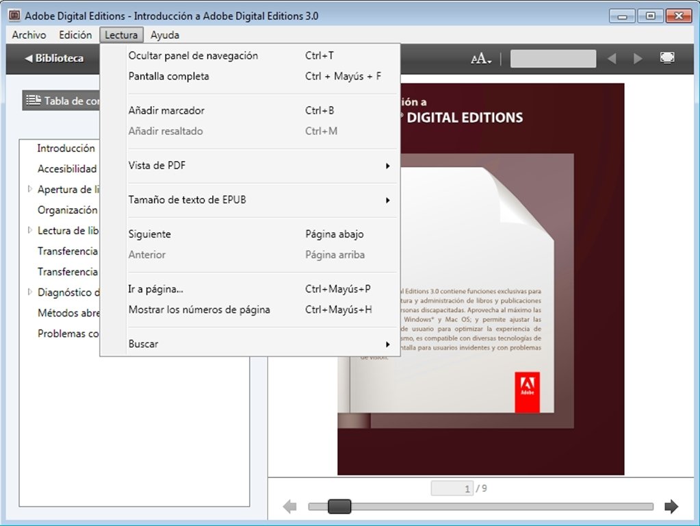
Task: Click the page slider thumb
Action: click(339, 506)
